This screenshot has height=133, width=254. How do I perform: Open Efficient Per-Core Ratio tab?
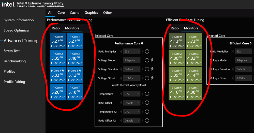pyautogui.click(x=175, y=28)
